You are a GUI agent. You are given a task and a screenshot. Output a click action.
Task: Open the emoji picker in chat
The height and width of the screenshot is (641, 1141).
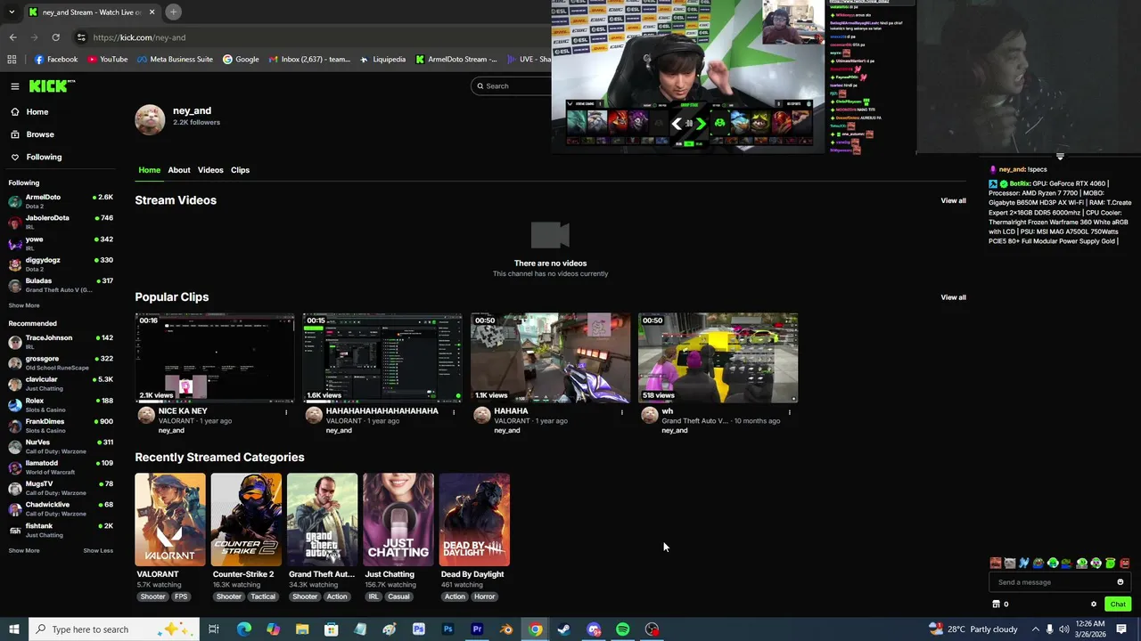(x=1120, y=582)
